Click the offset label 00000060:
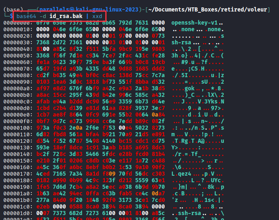 tap(18, 62)
